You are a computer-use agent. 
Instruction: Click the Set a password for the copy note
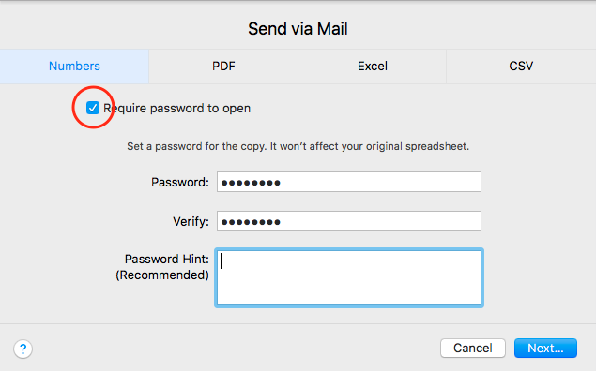pos(298,146)
